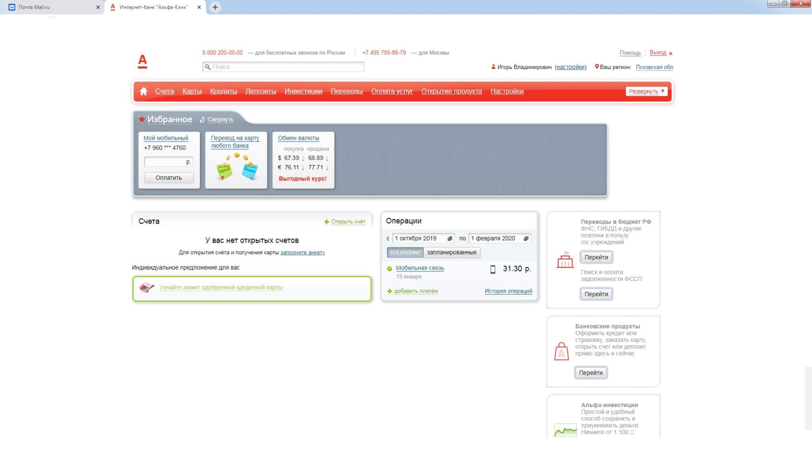Click Перейти under Переводы в бюджет РФ

(x=596, y=257)
